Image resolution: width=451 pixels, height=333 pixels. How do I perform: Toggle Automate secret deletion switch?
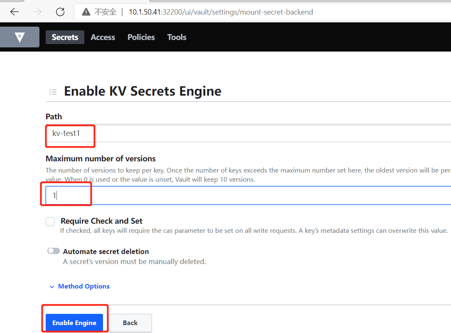54,251
